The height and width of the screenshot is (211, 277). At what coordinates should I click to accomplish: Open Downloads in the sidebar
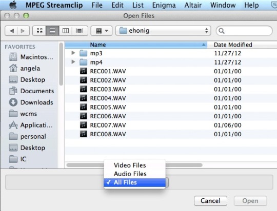point(31,102)
